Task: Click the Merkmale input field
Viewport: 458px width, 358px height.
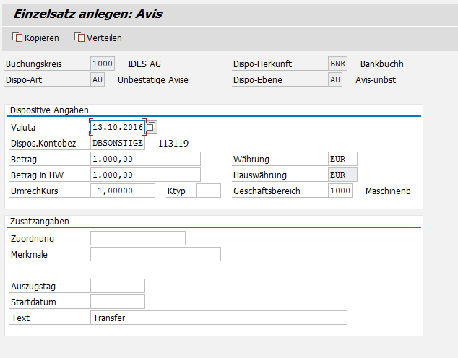Action: pyautogui.click(x=155, y=254)
